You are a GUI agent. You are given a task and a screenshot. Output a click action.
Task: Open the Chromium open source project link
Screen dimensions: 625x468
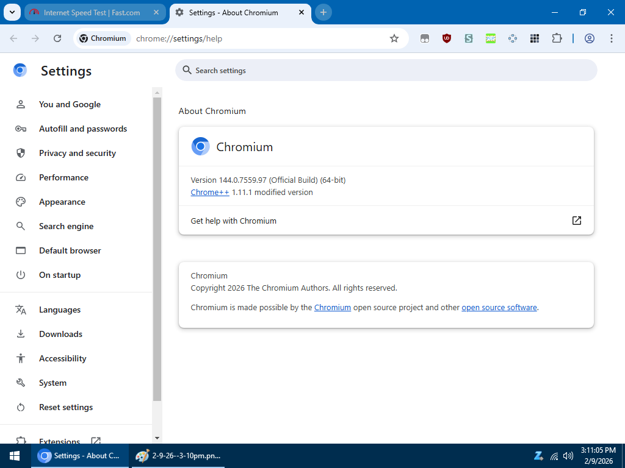point(333,307)
